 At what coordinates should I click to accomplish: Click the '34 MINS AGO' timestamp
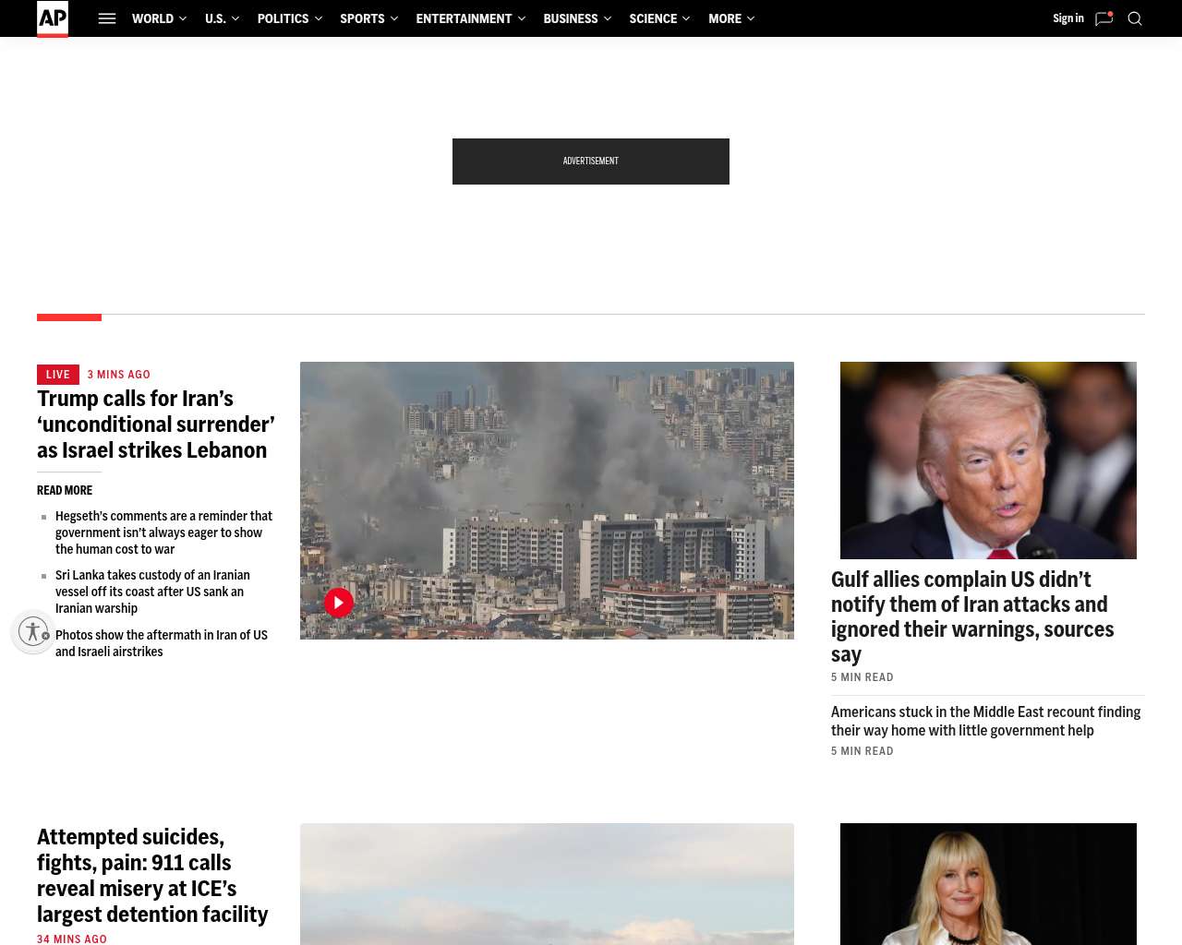[72, 939]
